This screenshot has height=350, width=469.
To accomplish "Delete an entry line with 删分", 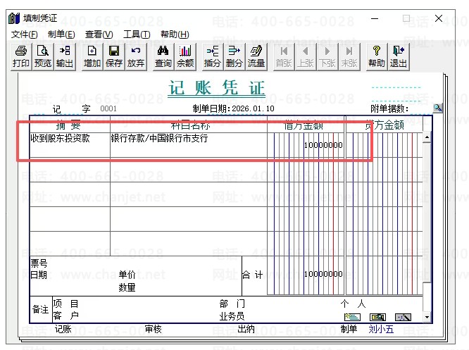I will (x=234, y=56).
